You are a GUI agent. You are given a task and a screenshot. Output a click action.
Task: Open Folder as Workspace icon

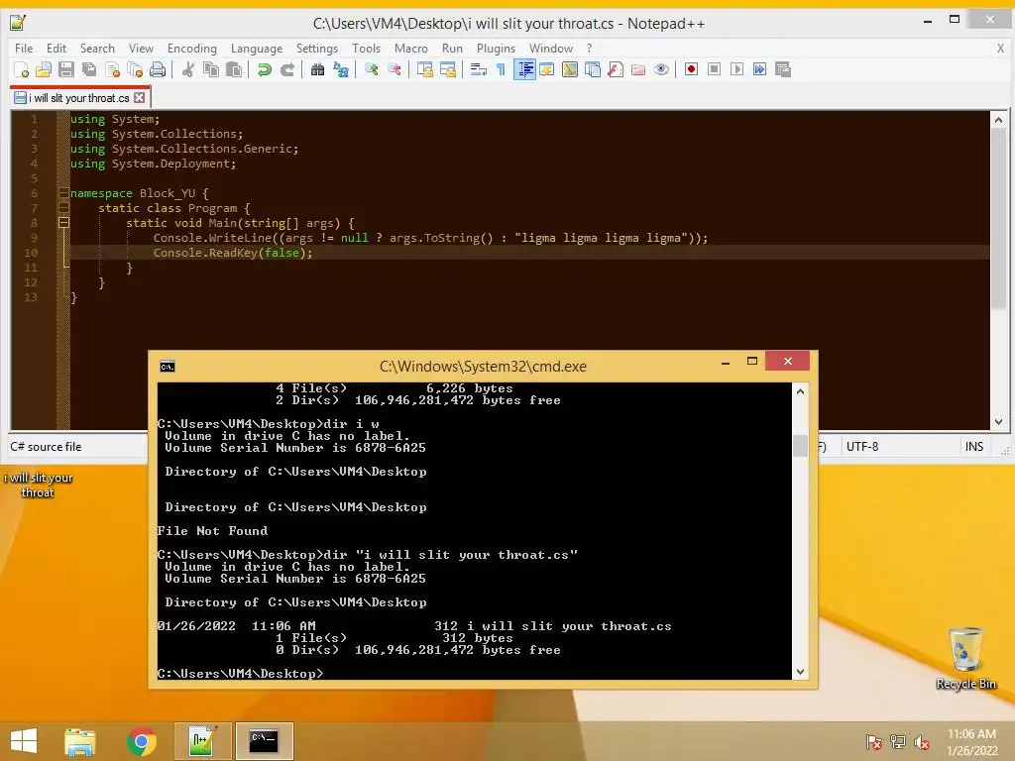[638, 69]
